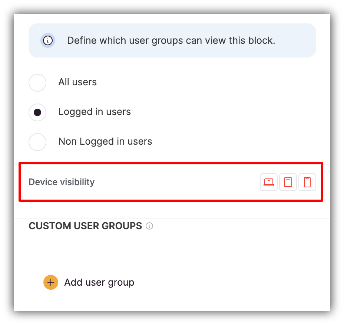This screenshot has width=344, height=325.
Task: Click the info icon in the blue banner
Action: tap(48, 40)
